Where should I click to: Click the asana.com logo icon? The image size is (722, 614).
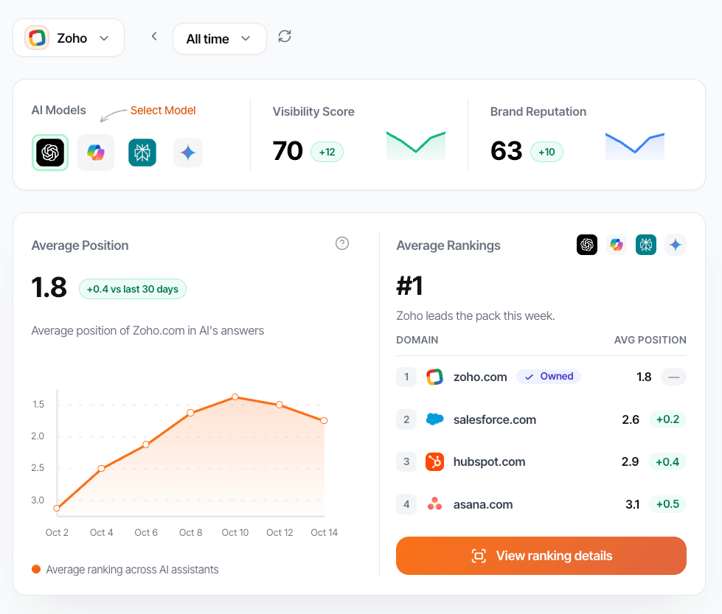(x=435, y=505)
